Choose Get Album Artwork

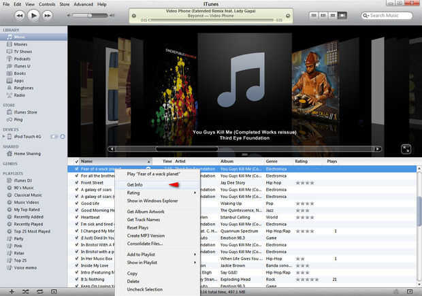(x=158, y=212)
